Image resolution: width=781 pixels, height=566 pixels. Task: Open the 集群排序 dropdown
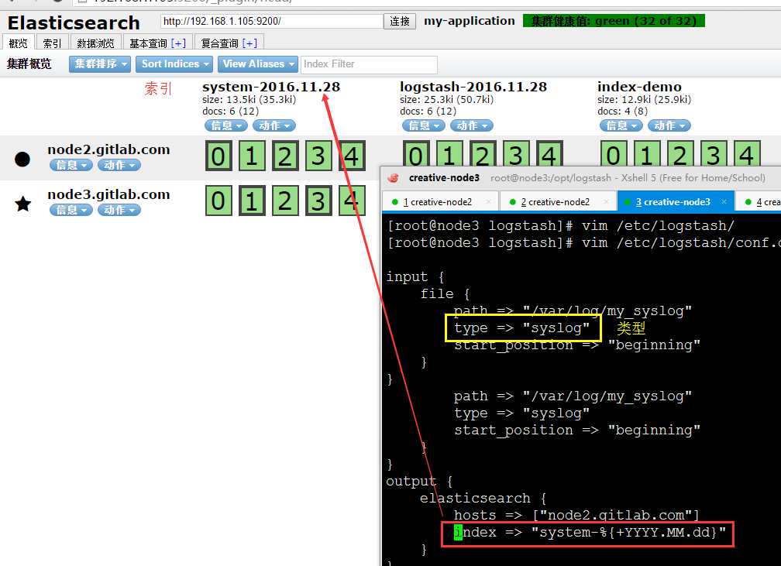100,64
